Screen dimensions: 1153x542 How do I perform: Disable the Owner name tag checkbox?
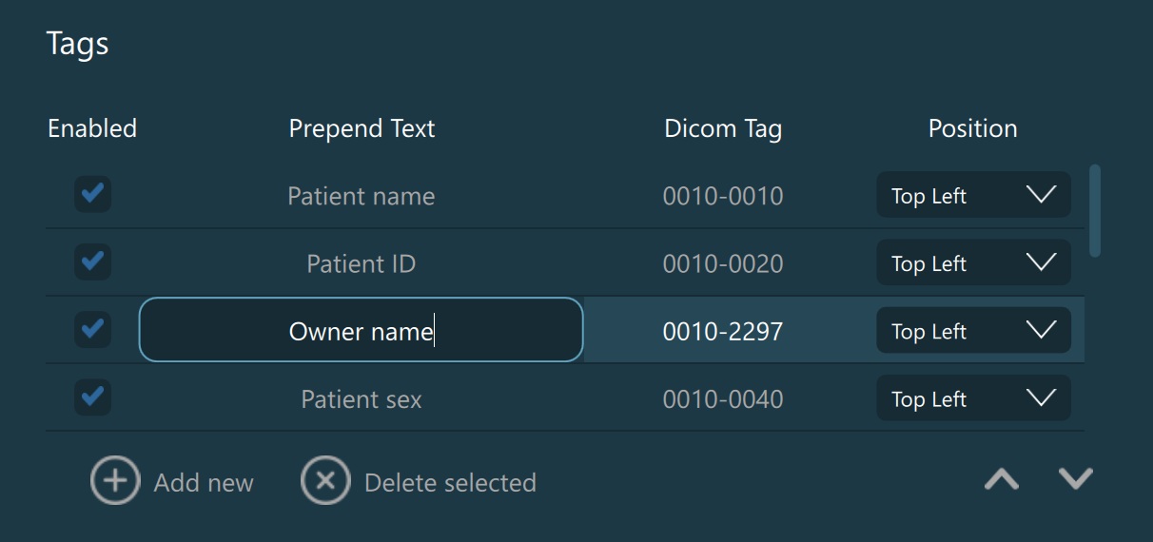(x=93, y=330)
